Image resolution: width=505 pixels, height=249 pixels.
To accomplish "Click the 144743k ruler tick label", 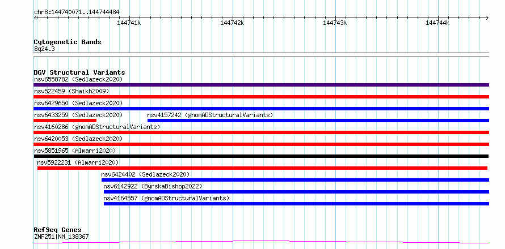I will coord(335,23).
